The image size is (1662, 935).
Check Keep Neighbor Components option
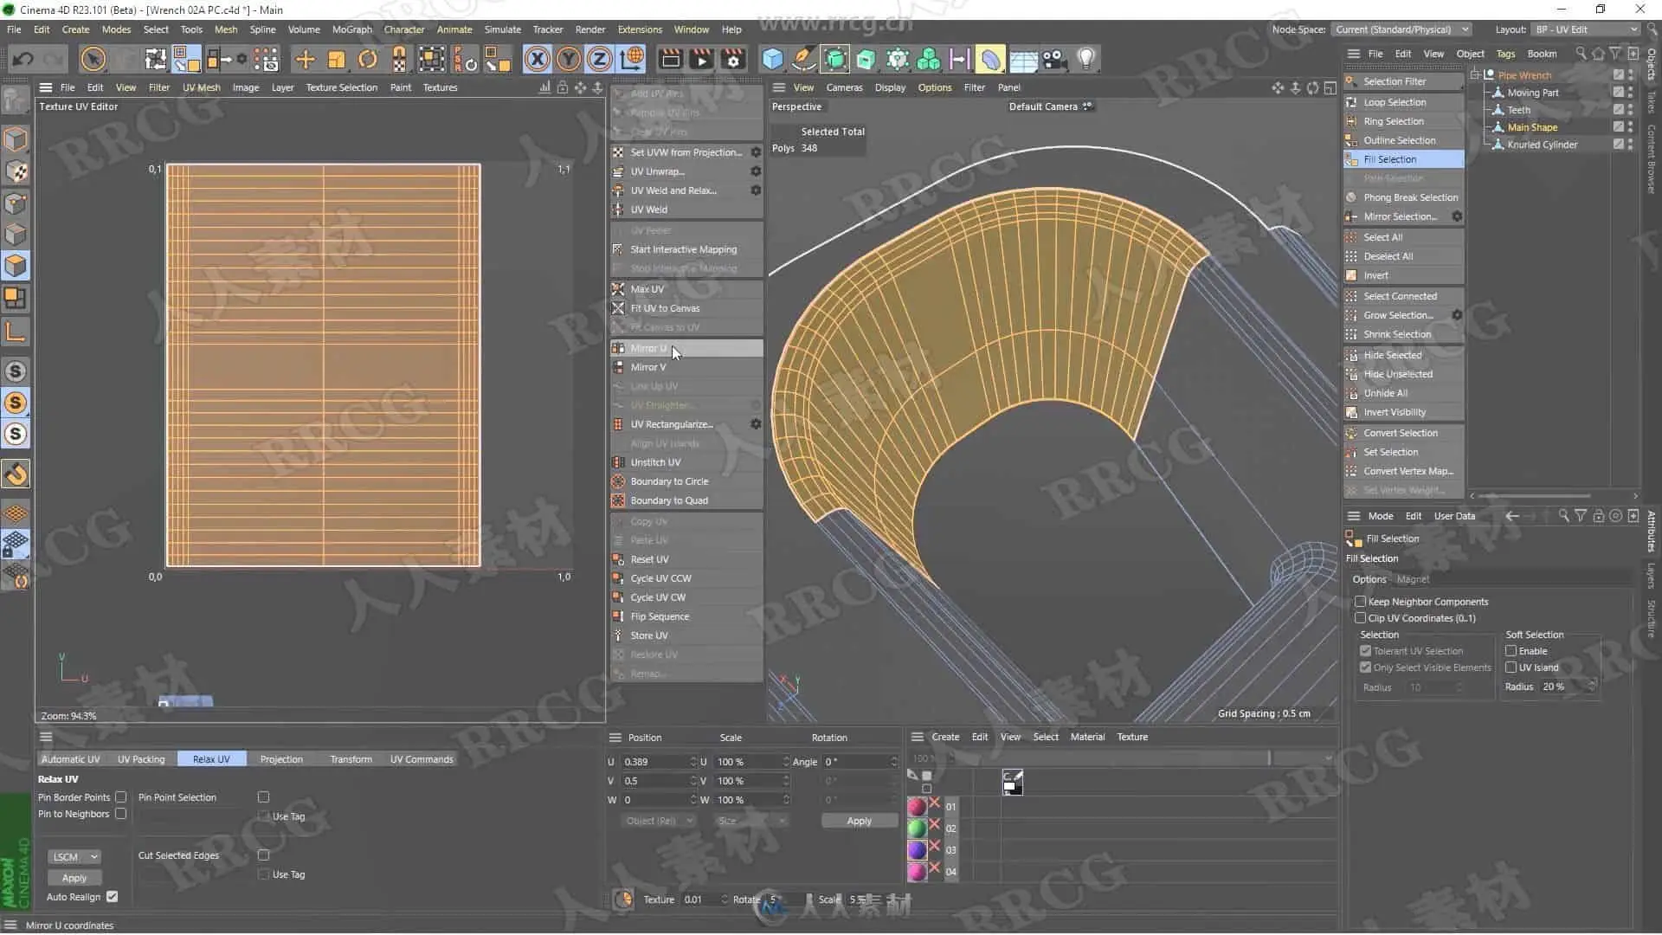(x=1360, y=602)
